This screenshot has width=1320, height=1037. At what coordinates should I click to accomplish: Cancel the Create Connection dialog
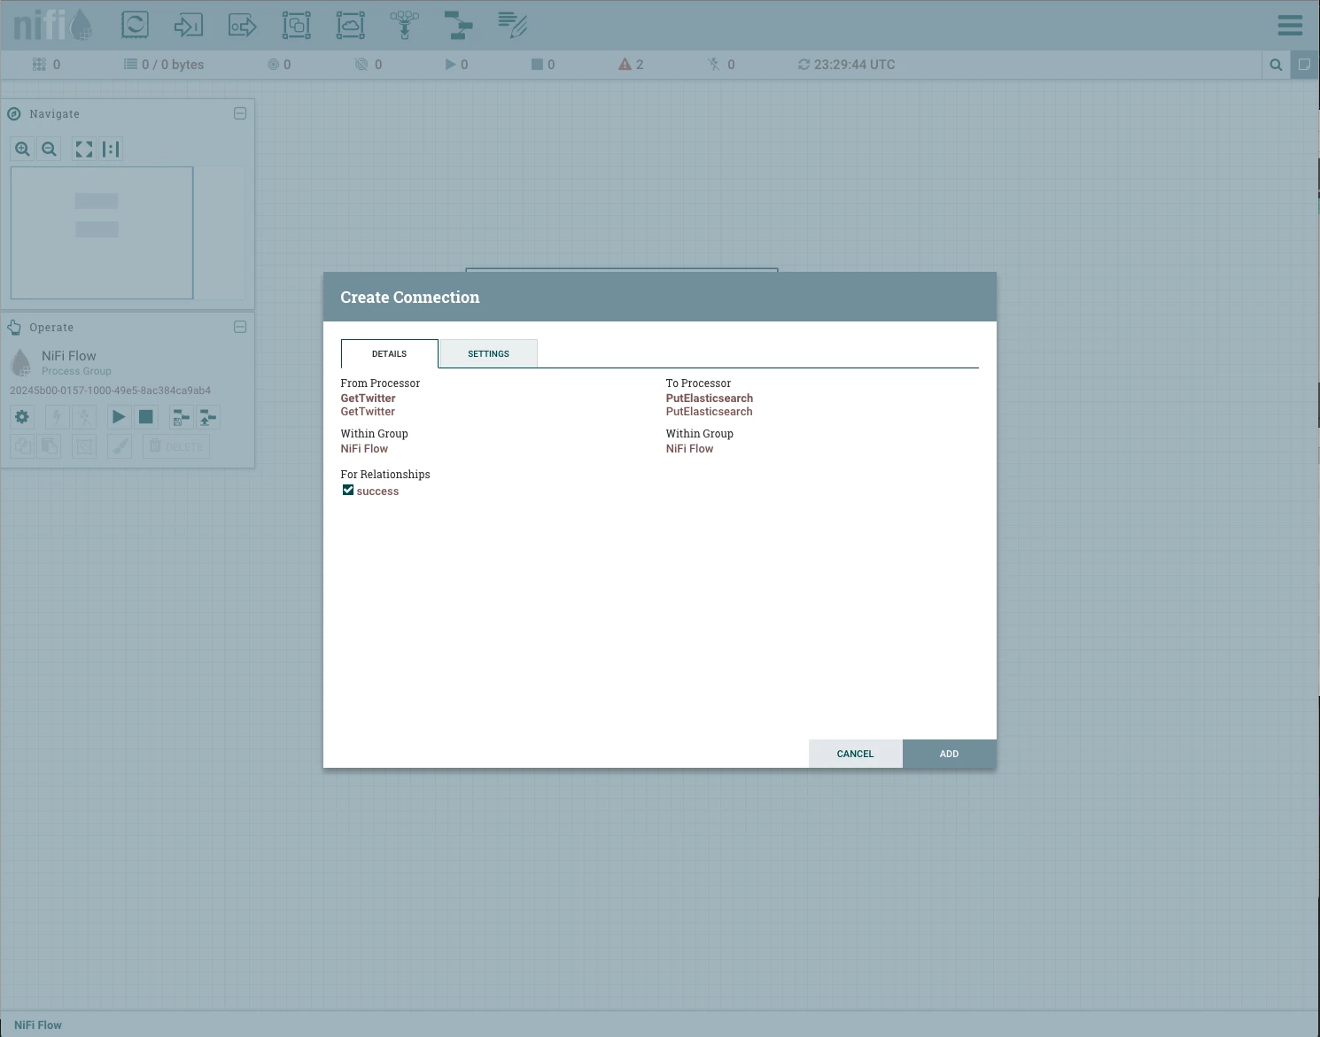pos(856,754)
